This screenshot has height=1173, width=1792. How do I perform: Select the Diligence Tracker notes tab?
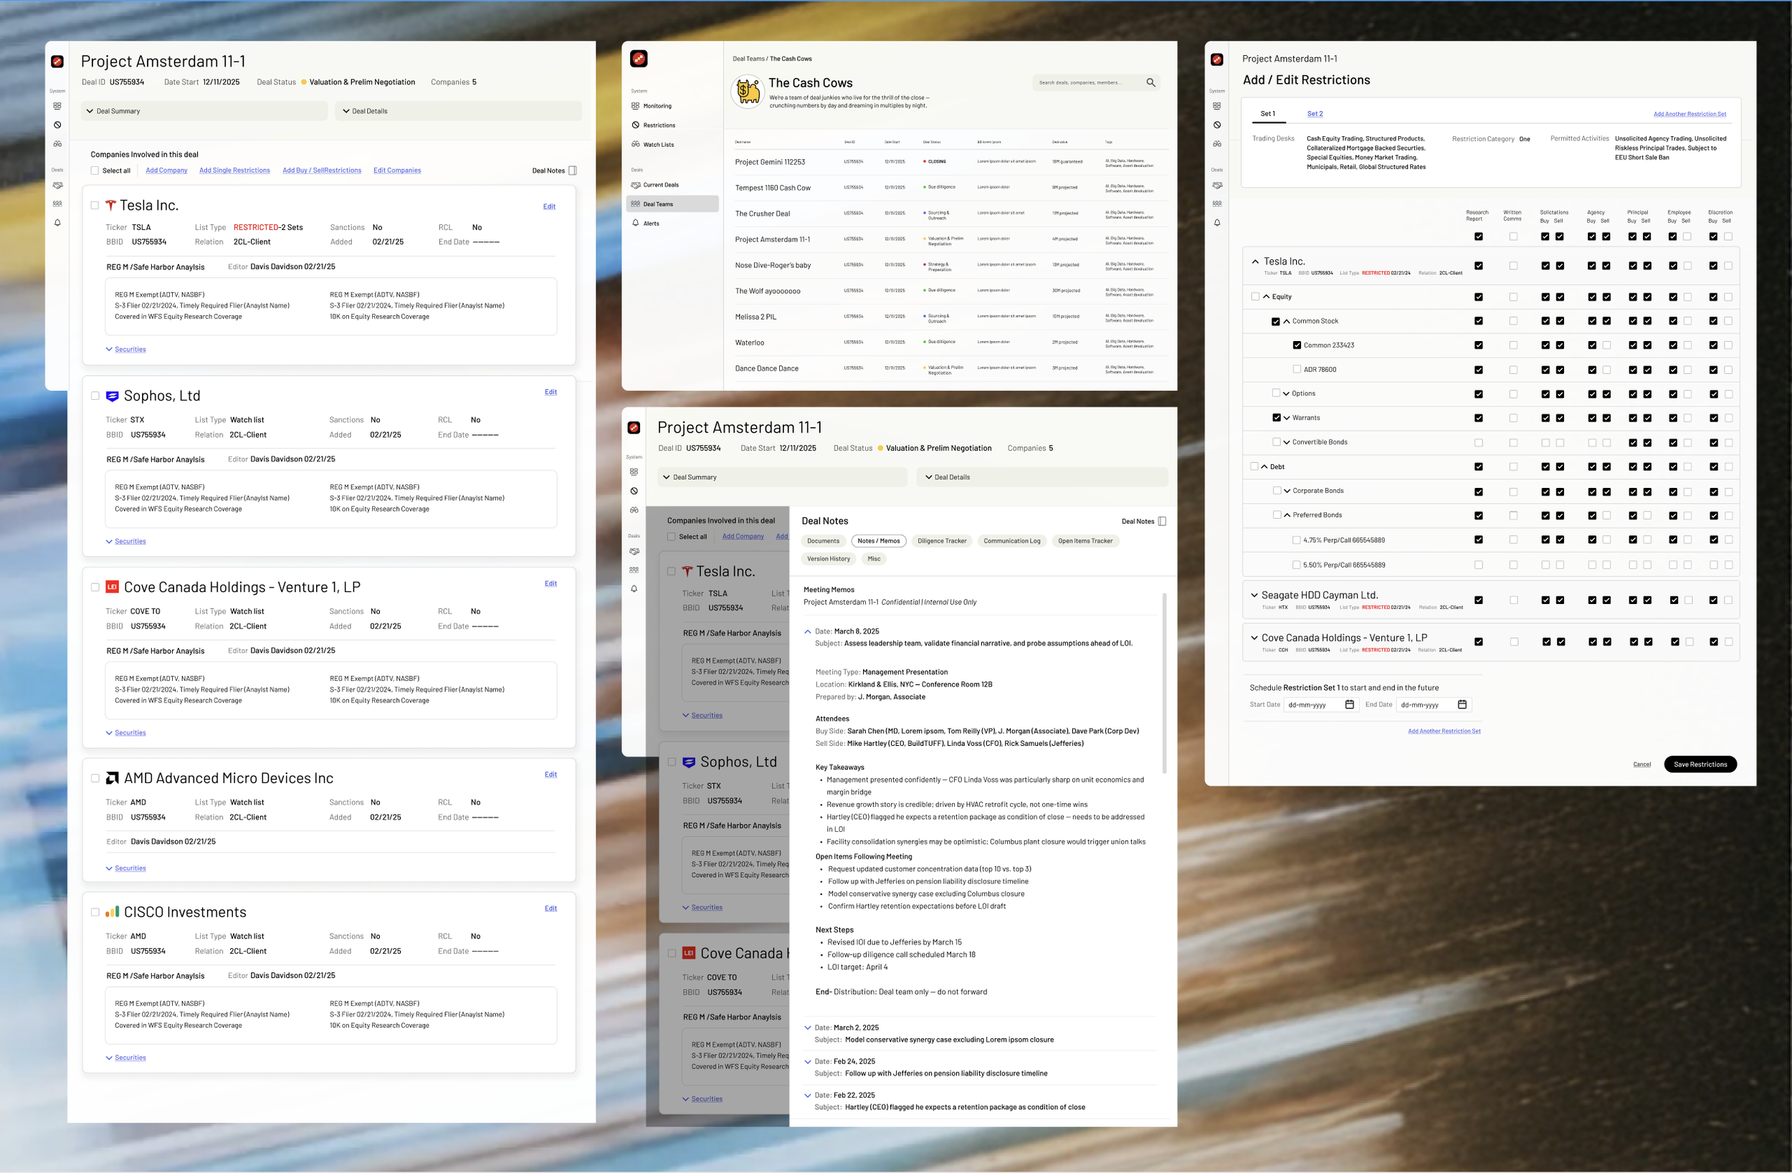coord(941,540)
